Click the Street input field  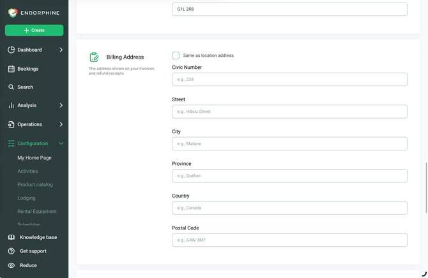289,112
